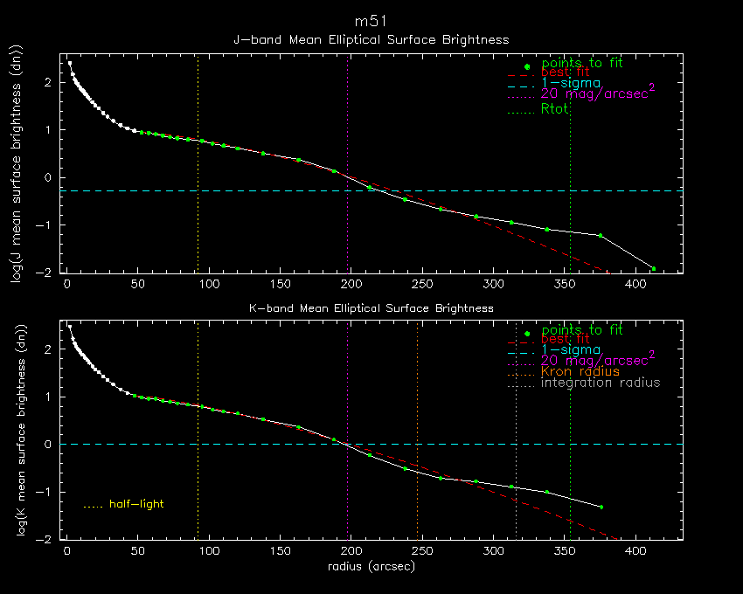Click the green dot marker in K-band legend
Viewport: 743px width, 594px height.
[526, 334]
